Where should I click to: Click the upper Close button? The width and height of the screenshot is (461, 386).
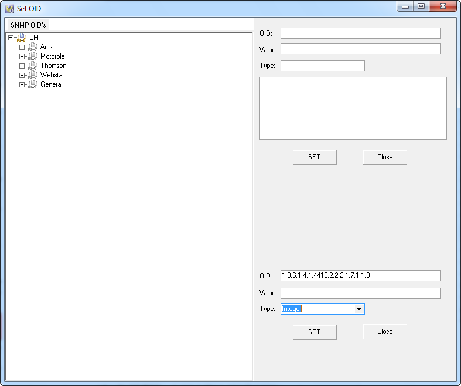pos(385,157)
